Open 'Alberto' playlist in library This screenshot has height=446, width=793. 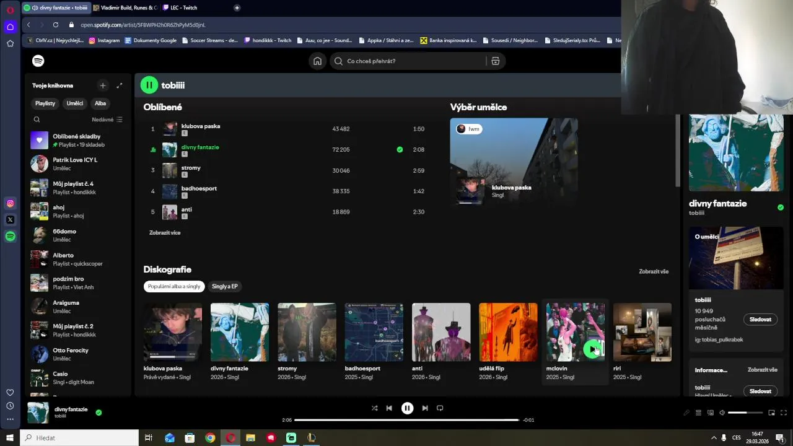79,259
